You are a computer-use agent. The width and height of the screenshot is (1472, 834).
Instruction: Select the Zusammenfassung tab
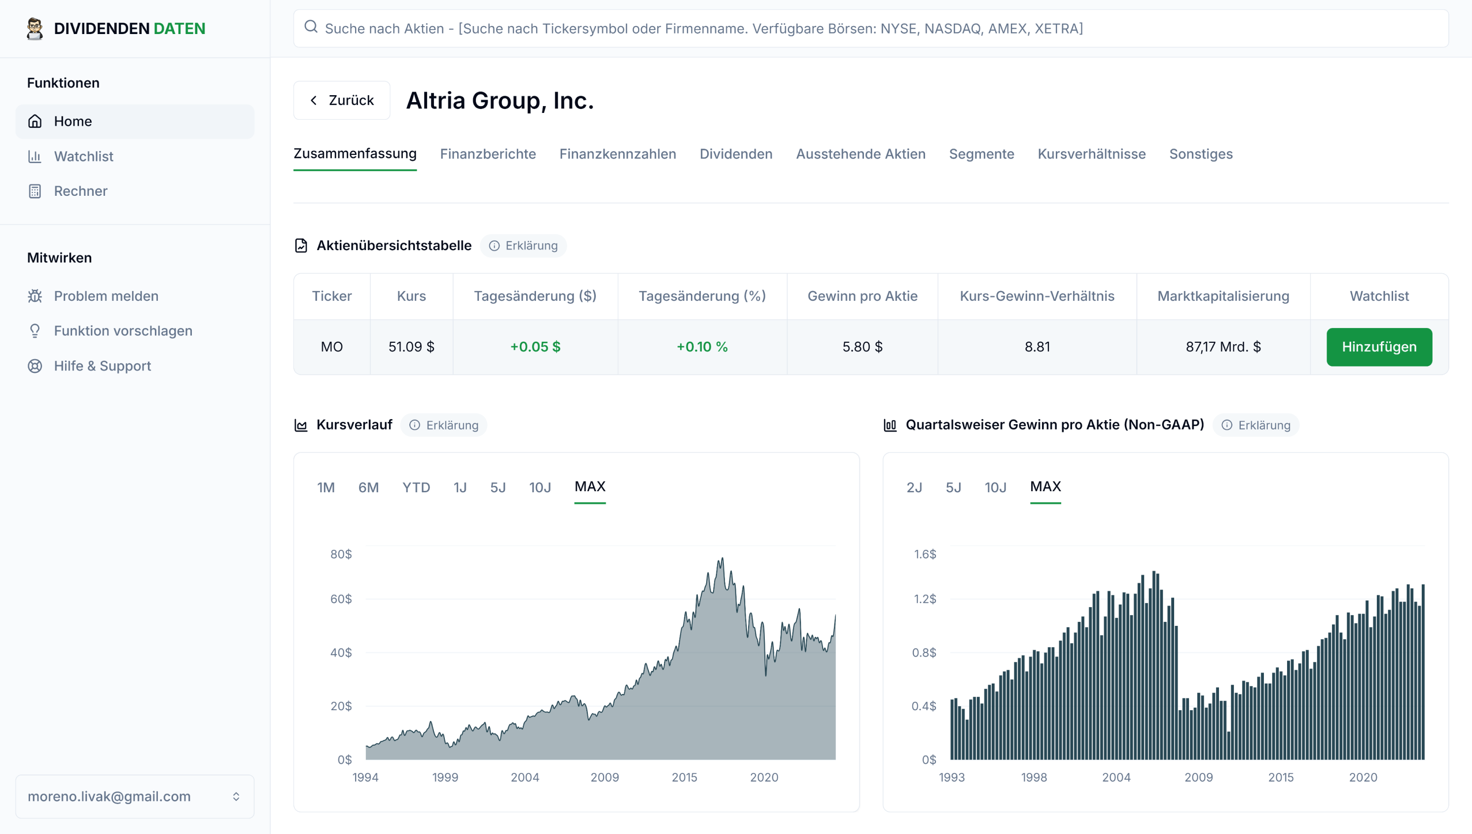coord(355,154)
